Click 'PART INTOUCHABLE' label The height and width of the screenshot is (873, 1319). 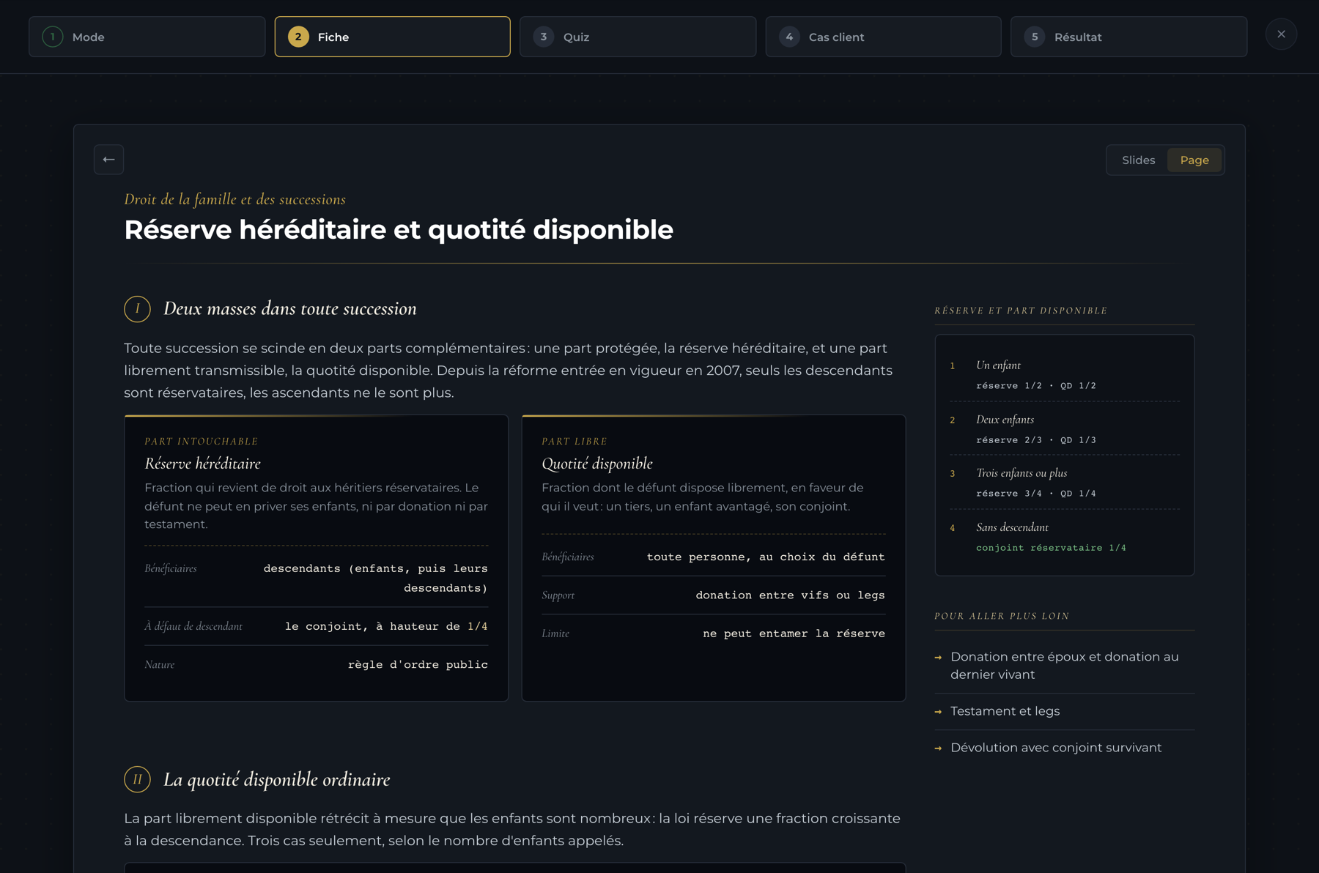(x=202, y=442)
